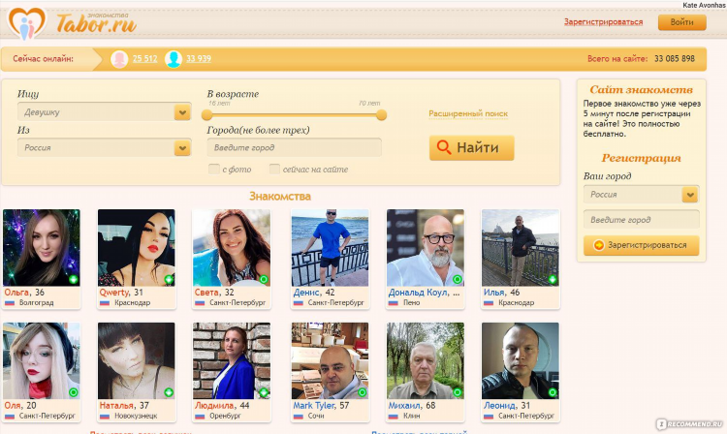Click the green online badge on Оля's photo

74,392
